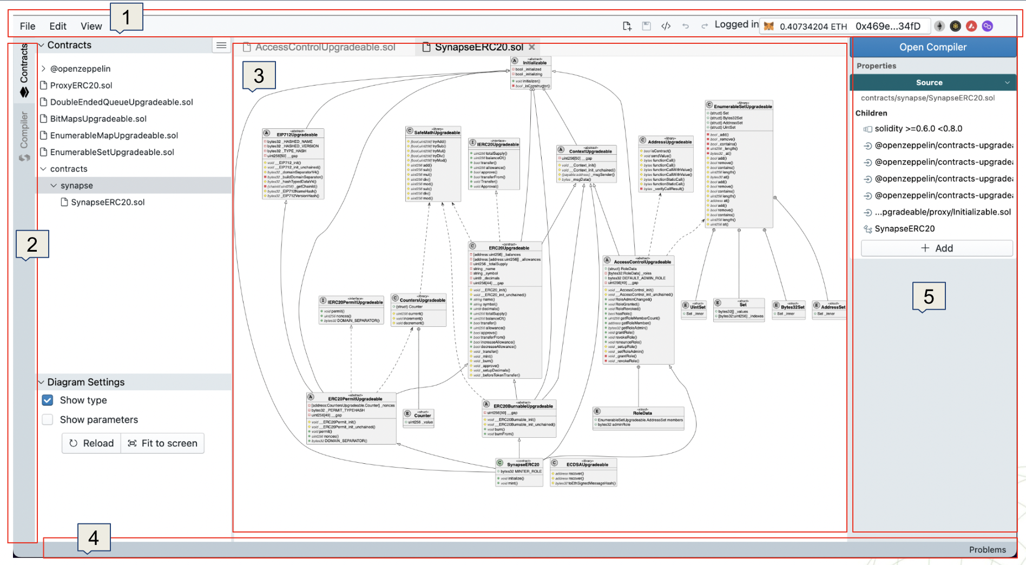Click the undo arrow icon
The width and height of the screenshot is (1026, 565).
(x=685, y=26)
